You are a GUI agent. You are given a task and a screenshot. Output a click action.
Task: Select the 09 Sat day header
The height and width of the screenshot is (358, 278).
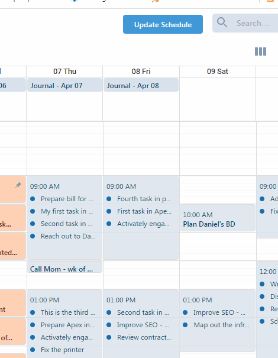[x=218, y=72]
